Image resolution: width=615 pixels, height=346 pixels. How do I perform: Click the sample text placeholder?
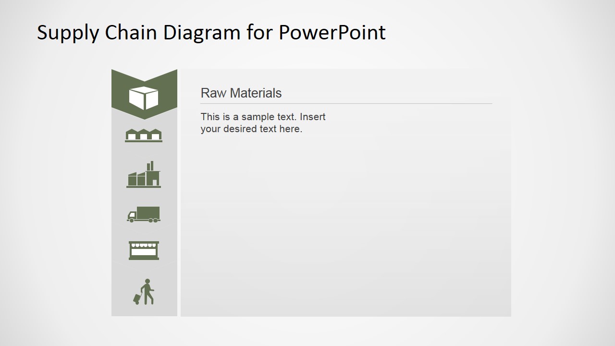point(263,123)
